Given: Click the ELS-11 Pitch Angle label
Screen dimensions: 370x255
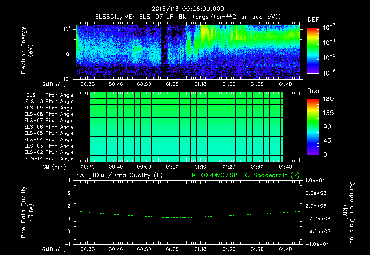Looking at the screenshot, I should click(50, 95).
